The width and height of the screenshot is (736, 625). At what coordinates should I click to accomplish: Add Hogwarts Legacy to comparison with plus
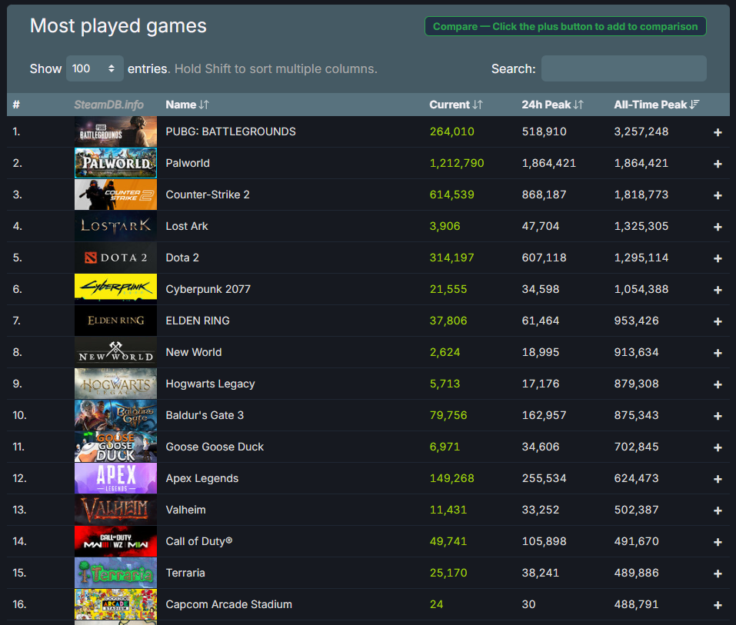[x=718, y=384]
